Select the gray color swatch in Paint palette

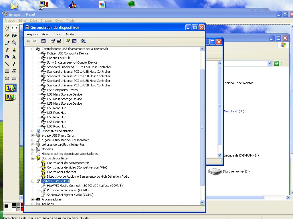pos(18,205)
